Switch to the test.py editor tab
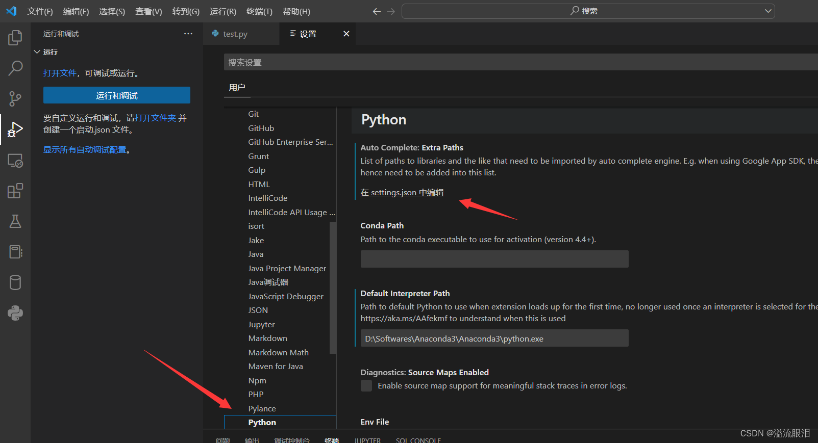This screenshot has width=818, height=443. point(241,34)
